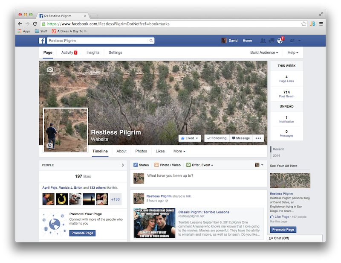Expand the More tab dropdown
This screenshot has width=341, height=263.
pyautogui.click(x=179, y=151)
